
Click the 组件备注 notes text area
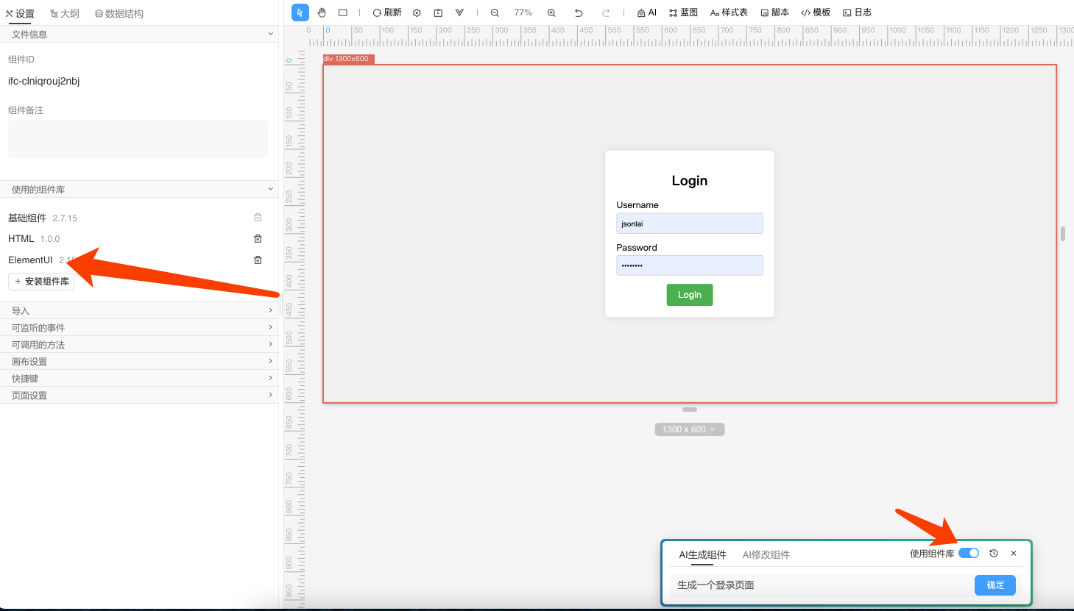pos(138,139)
